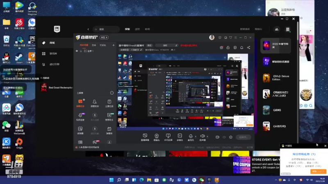
Task: Click the shirt skin icon in Douyu title bar
Action: (x=230, y=38)
